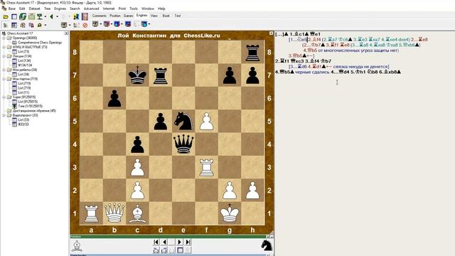Screen dimensions: 455x256
Task: Switch to the Test tab
Action: (178, 16)
